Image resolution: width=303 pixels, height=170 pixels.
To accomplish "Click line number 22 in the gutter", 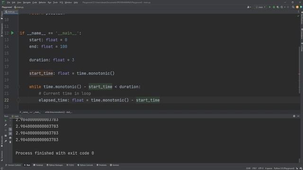I will coord(6,100).
